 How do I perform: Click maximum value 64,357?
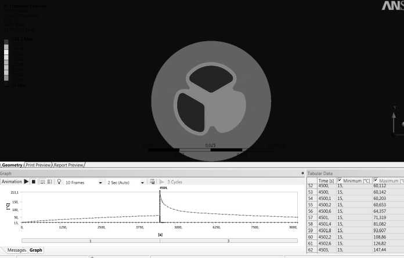pyautogui.click(x=380, y=211)
